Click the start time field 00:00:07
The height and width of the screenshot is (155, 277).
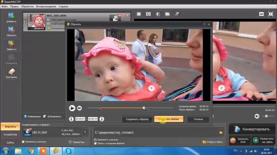click(80, 119)
